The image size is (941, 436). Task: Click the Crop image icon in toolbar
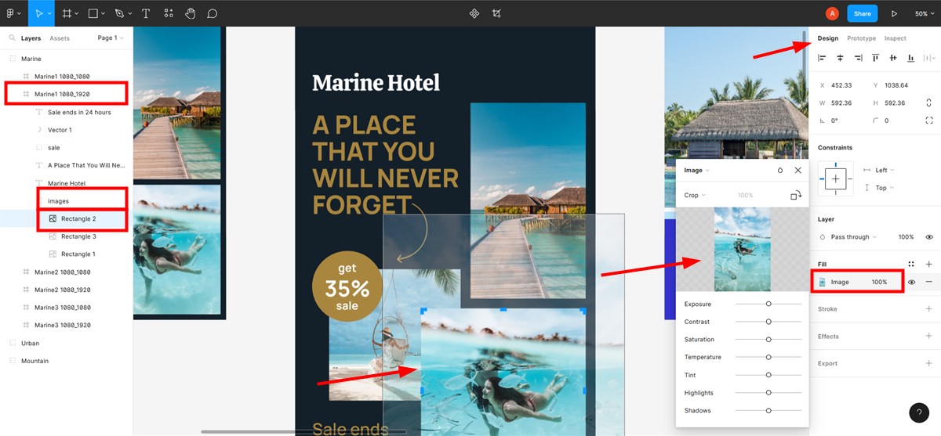point(496,13)
